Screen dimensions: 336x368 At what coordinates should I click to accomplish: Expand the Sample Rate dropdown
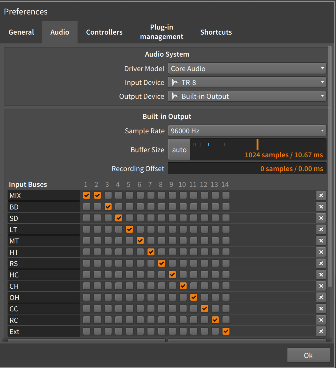coord(247,131)
